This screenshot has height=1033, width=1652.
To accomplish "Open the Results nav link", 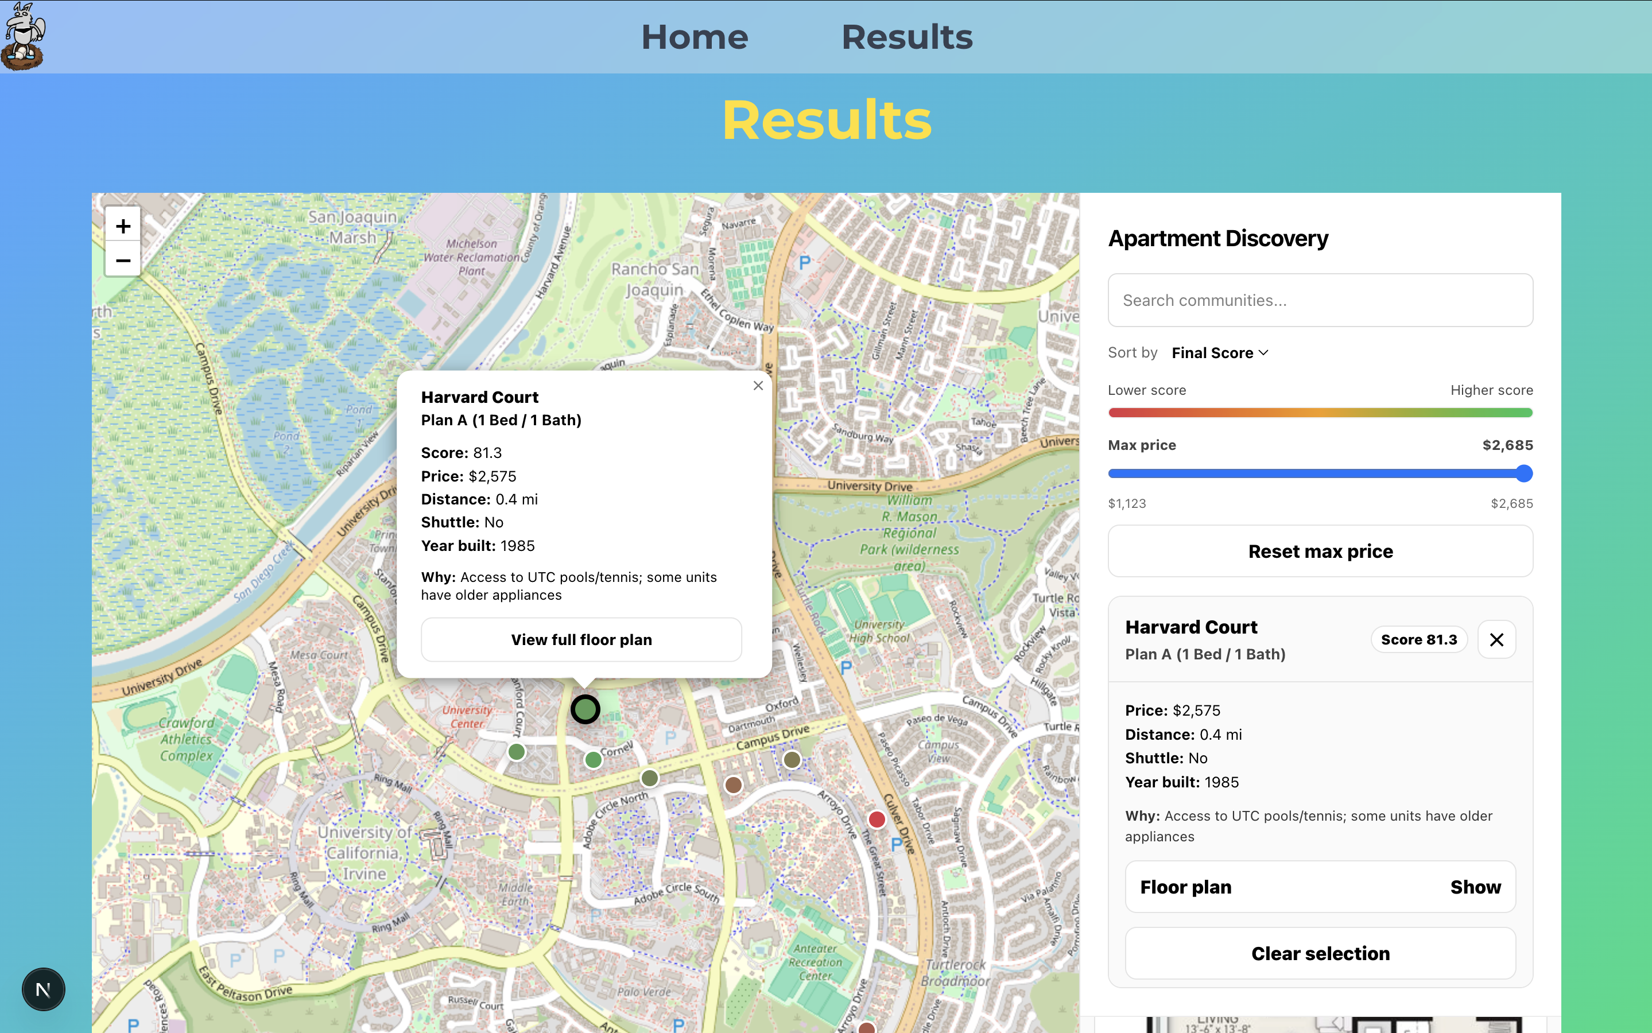I will coord(906,37).
